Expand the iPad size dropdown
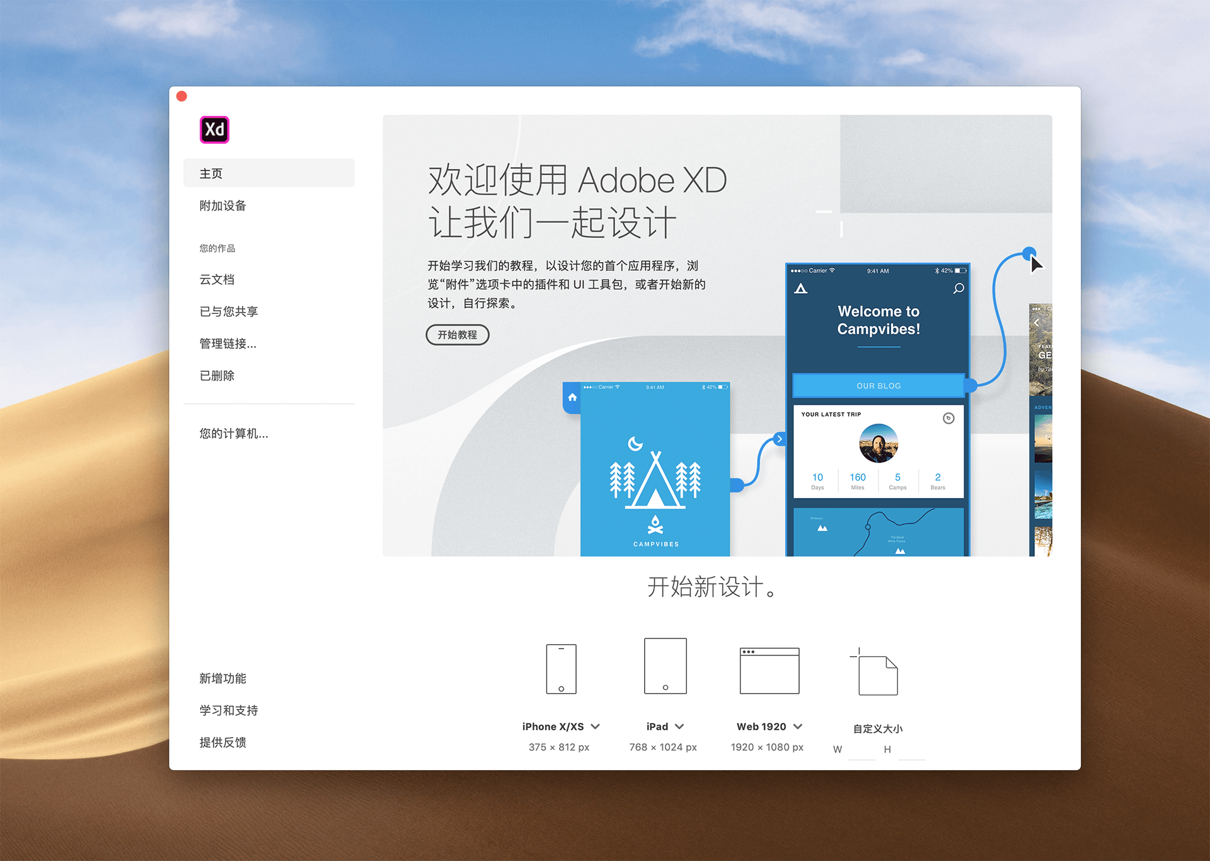The image size is (1210, 861). click(679, 727)
